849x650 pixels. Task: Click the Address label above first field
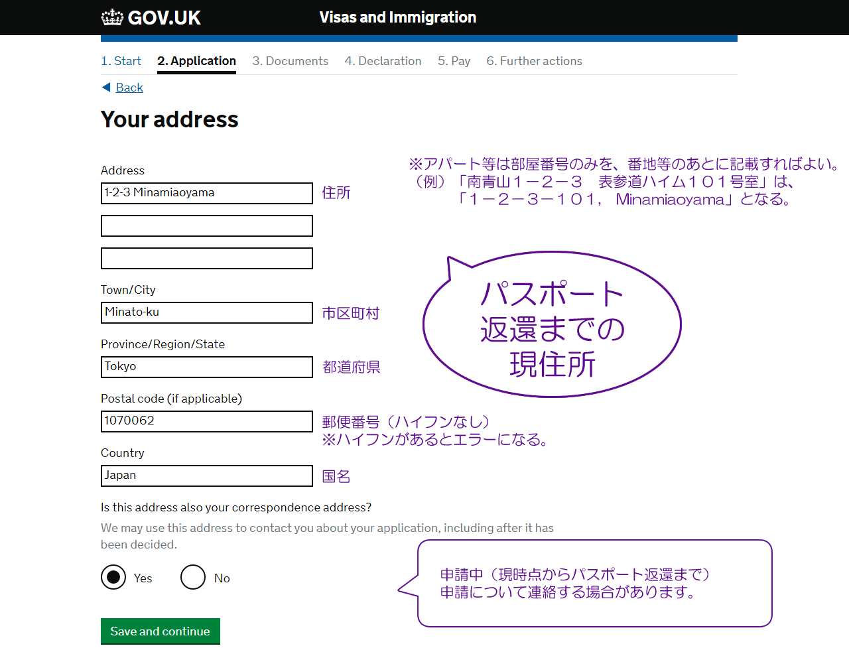(x=123, y=170)
